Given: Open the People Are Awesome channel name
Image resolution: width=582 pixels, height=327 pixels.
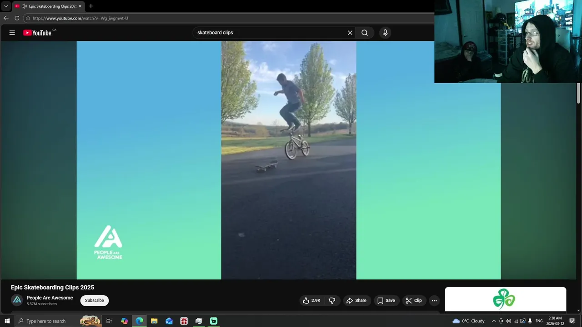Looking at the screenshot, I should tap(50, 298).
